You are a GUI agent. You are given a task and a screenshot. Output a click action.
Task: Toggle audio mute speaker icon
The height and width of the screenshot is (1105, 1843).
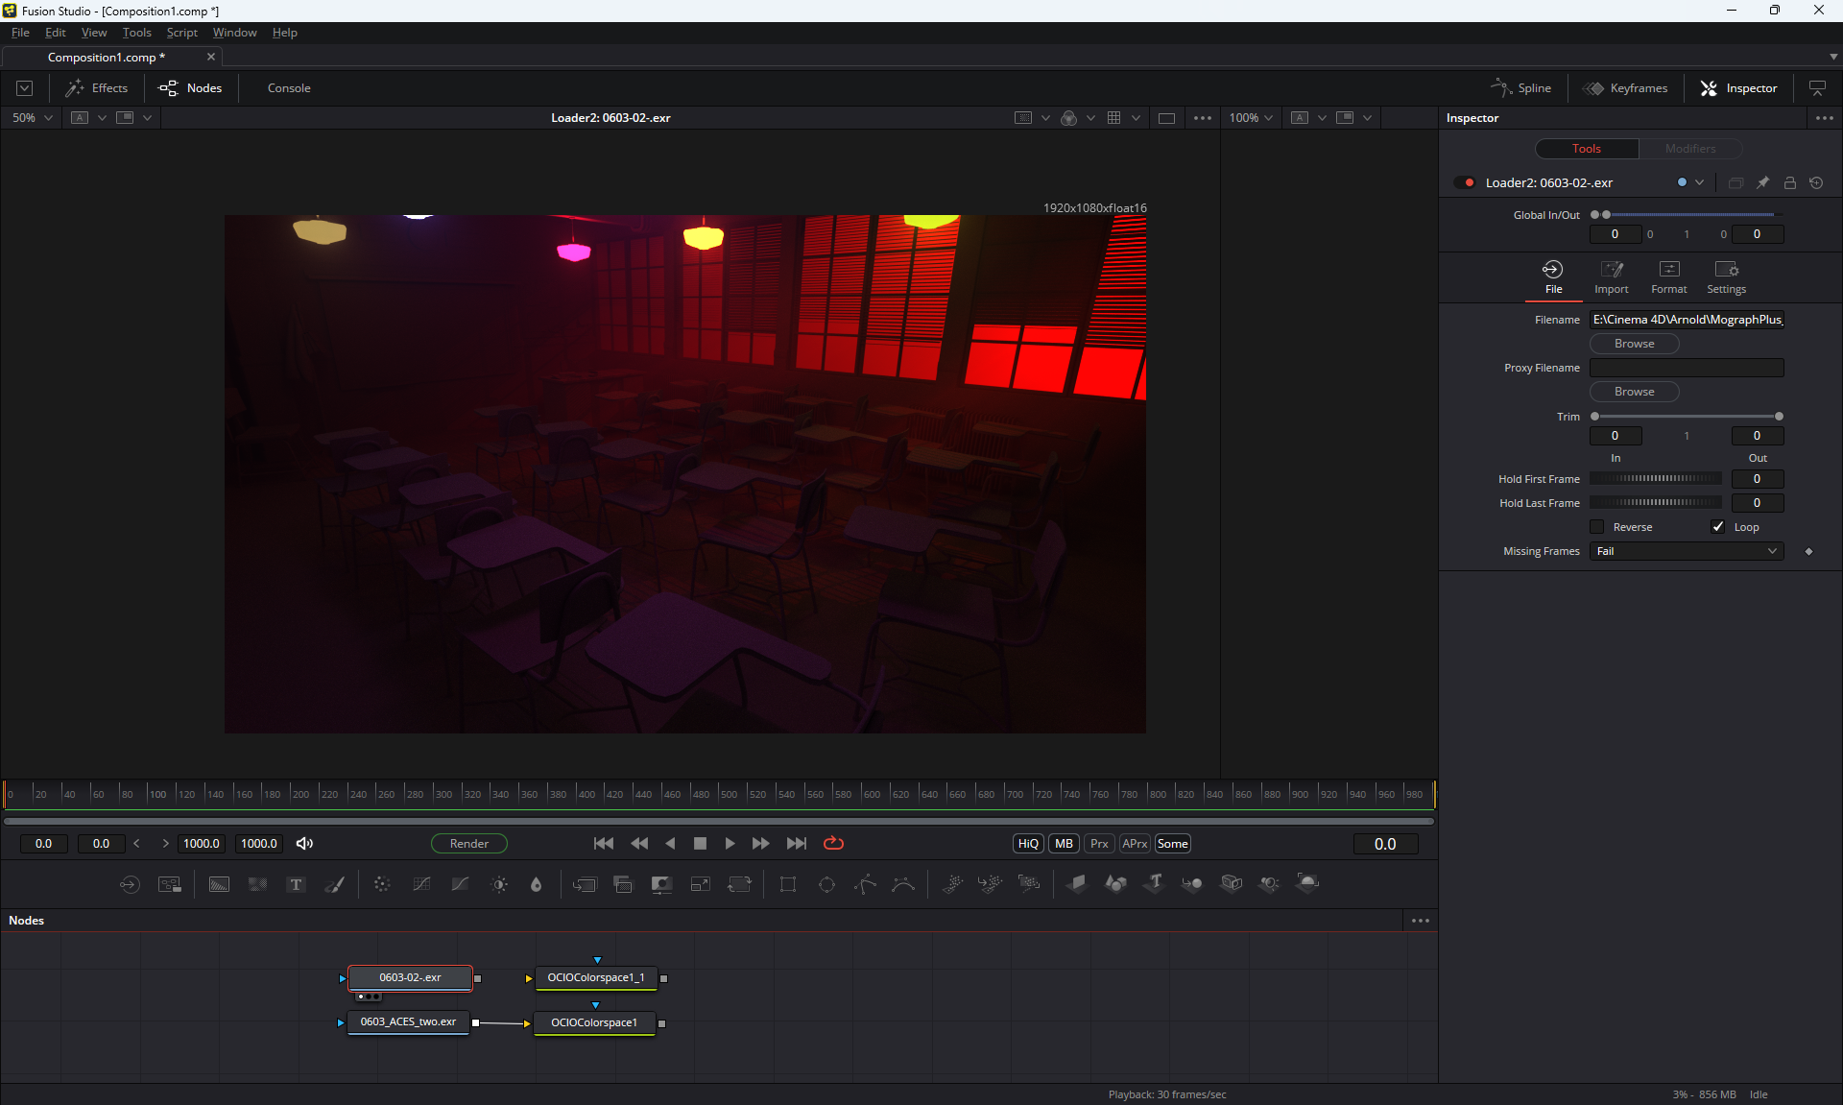[304, 843]
